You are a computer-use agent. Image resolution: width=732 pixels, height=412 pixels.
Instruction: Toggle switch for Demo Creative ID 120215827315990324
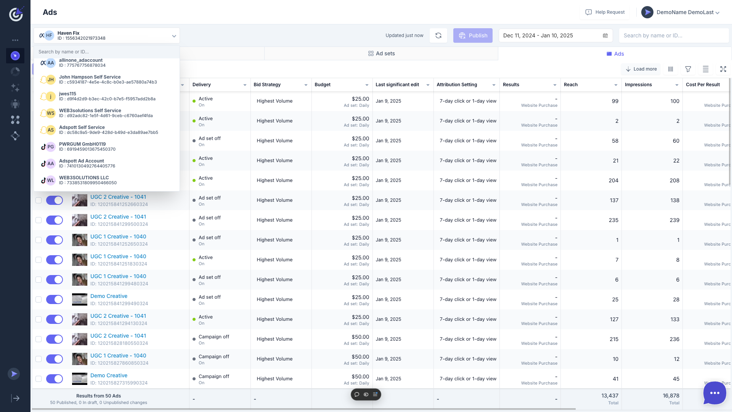55,379
